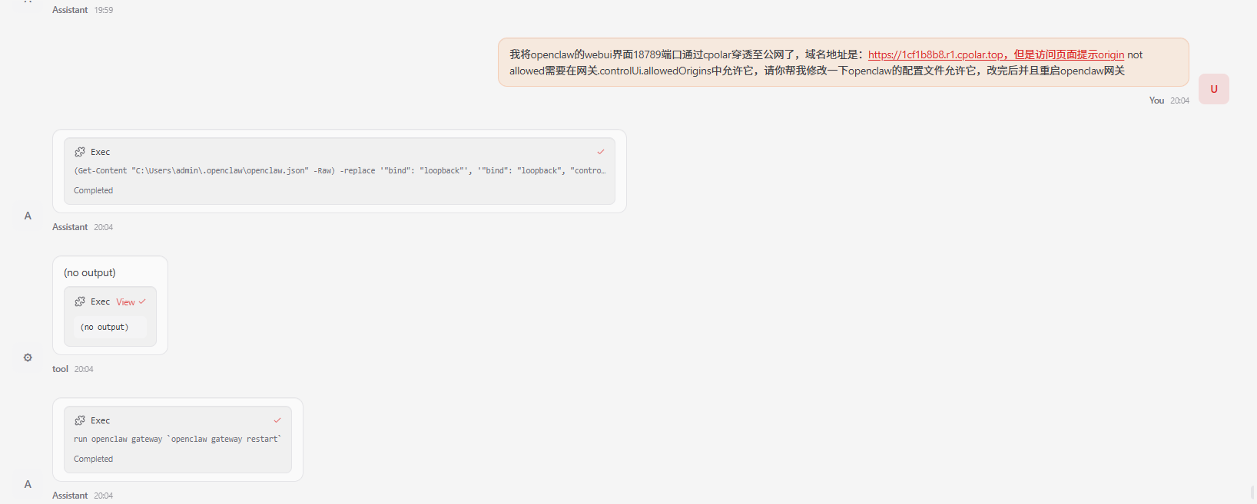This screenshot has width=1257, height=504.
Task: Click the checkmark in the gateway restart card
Action: point(277,420)
